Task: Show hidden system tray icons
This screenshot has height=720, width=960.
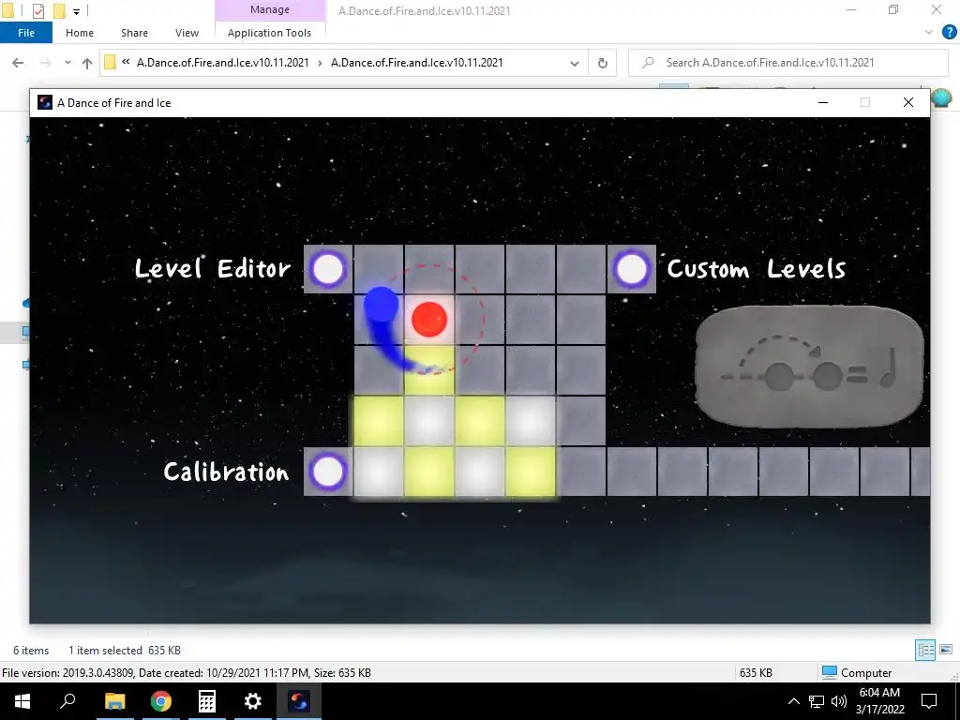Action: (793, 701)
